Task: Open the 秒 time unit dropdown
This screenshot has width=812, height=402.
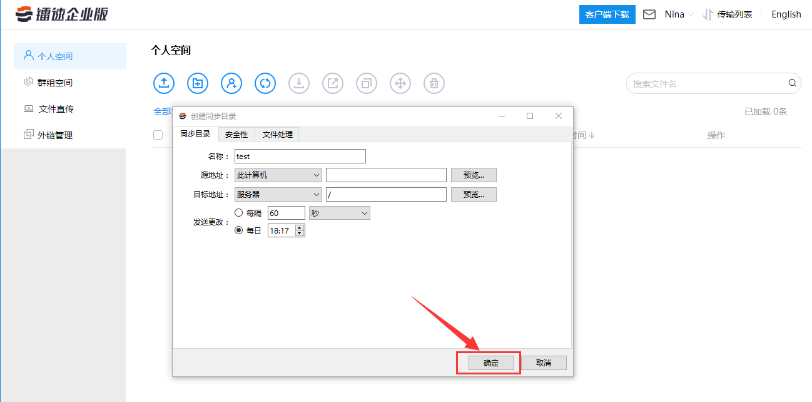Action: pyautogui.click(x=340, y=213)
